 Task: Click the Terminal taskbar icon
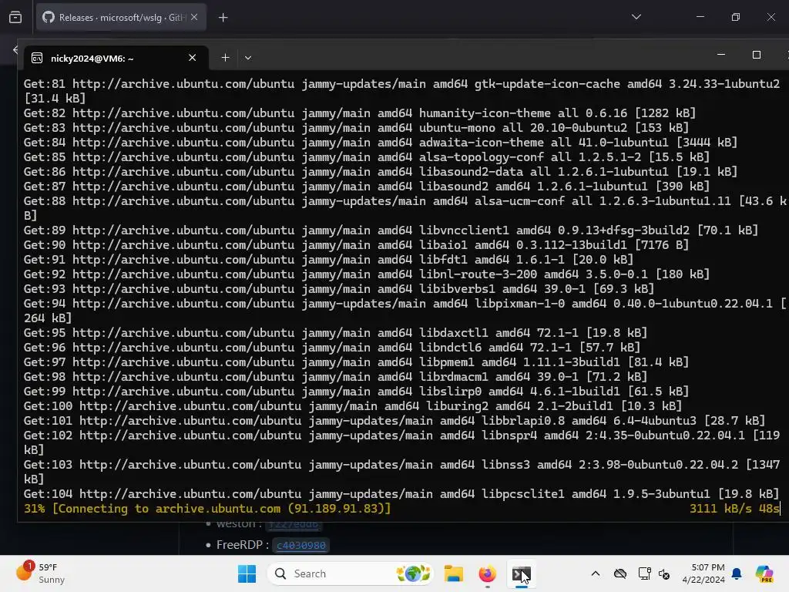point(522,573)
